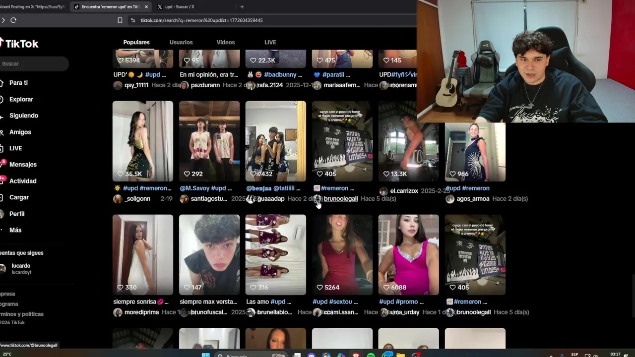This screenshot has width=635, height=357.
Task: Go to 'Para ti' in the sidebar
Action: tap(18, 83)
